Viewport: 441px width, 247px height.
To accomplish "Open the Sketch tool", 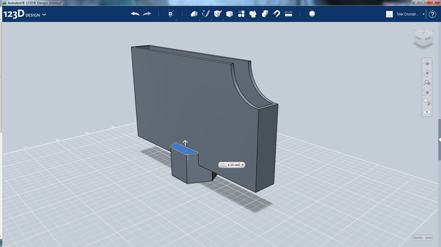I will tap(206, 14).
